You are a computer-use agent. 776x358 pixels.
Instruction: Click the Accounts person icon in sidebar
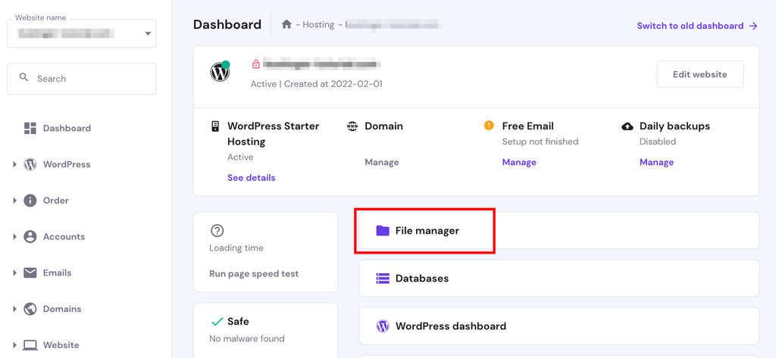point(30,236)
